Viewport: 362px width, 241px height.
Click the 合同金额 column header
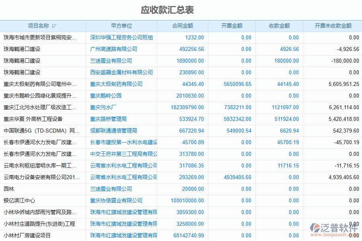tap(183, 26)
